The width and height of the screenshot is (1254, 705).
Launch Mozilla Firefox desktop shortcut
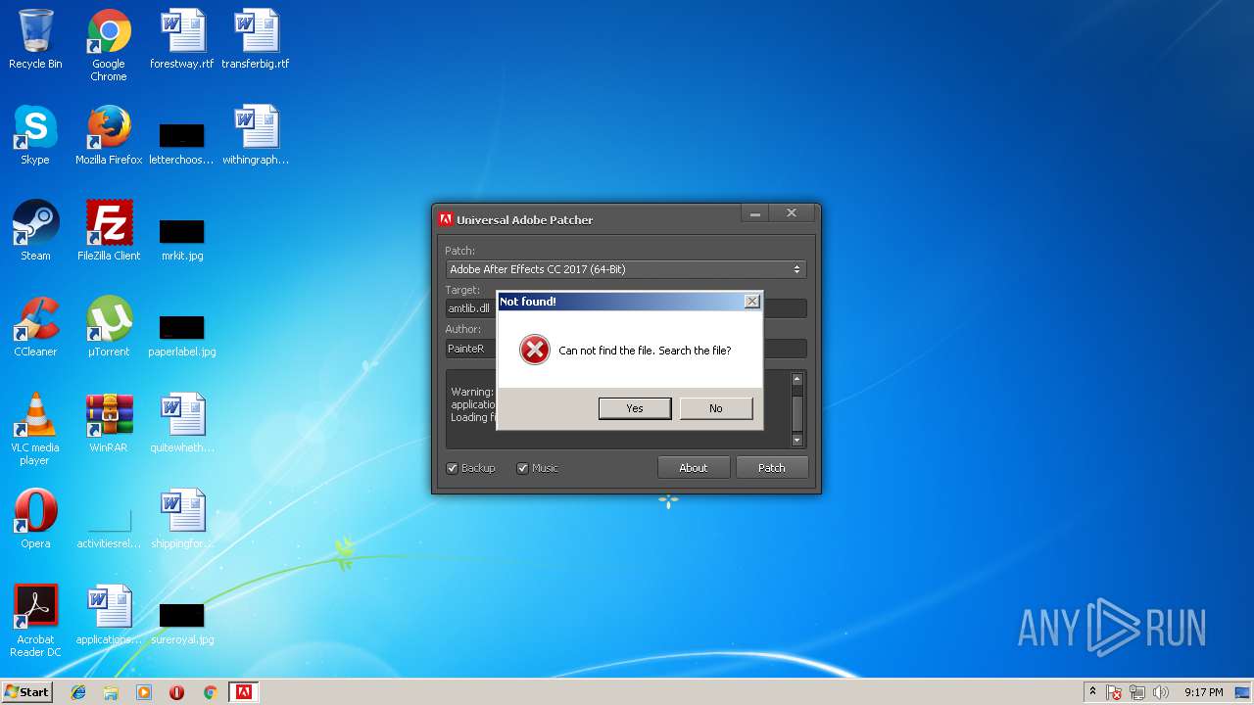click(109, 135)
